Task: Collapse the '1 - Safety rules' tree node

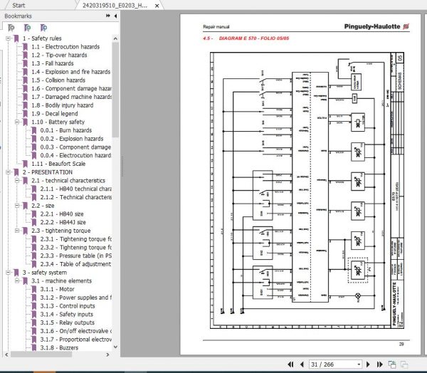Action: click(8, 38)
